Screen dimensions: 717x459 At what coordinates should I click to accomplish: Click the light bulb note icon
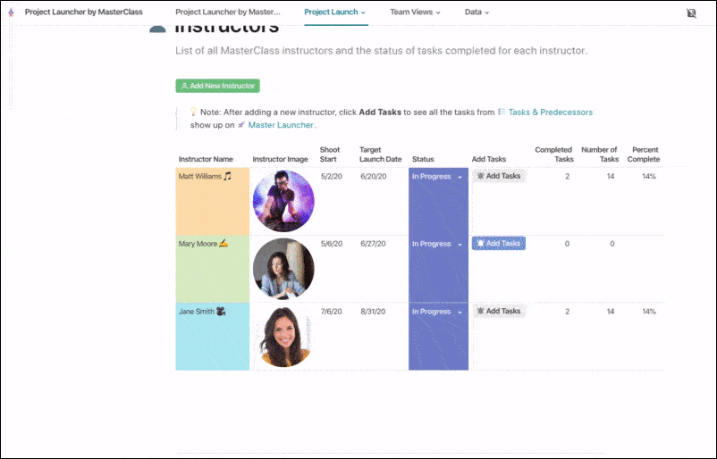click(193, 112)
